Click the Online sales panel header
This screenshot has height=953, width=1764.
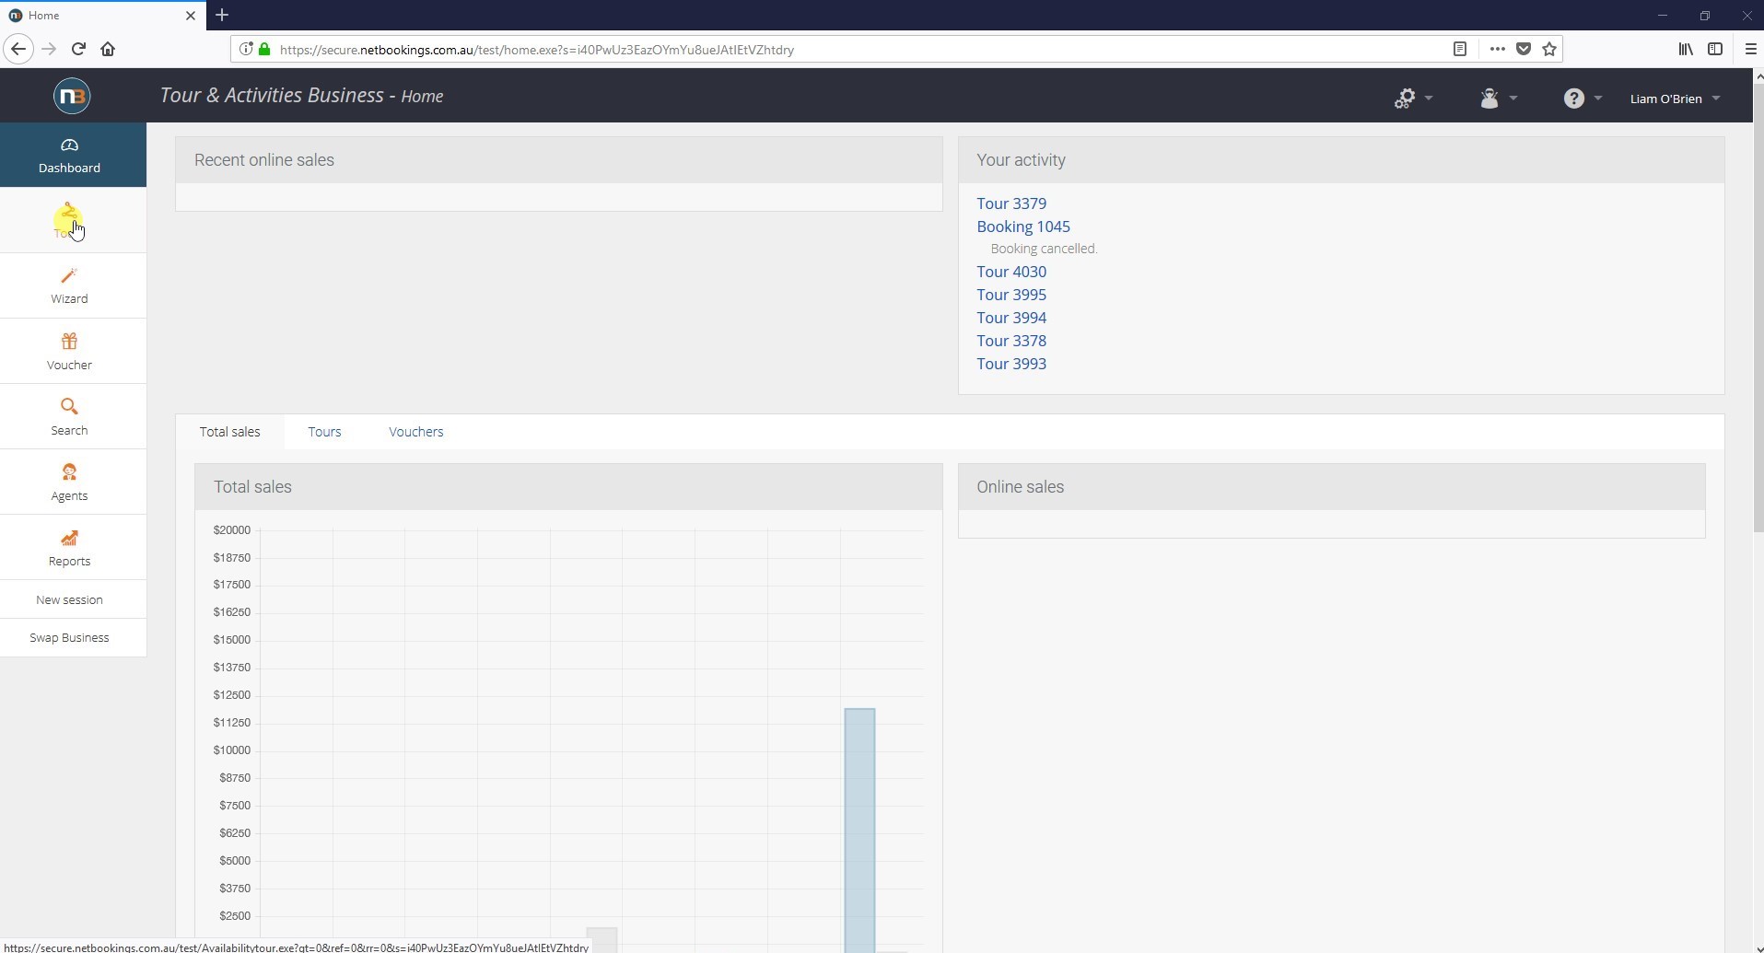click(x=1331, y=487)
